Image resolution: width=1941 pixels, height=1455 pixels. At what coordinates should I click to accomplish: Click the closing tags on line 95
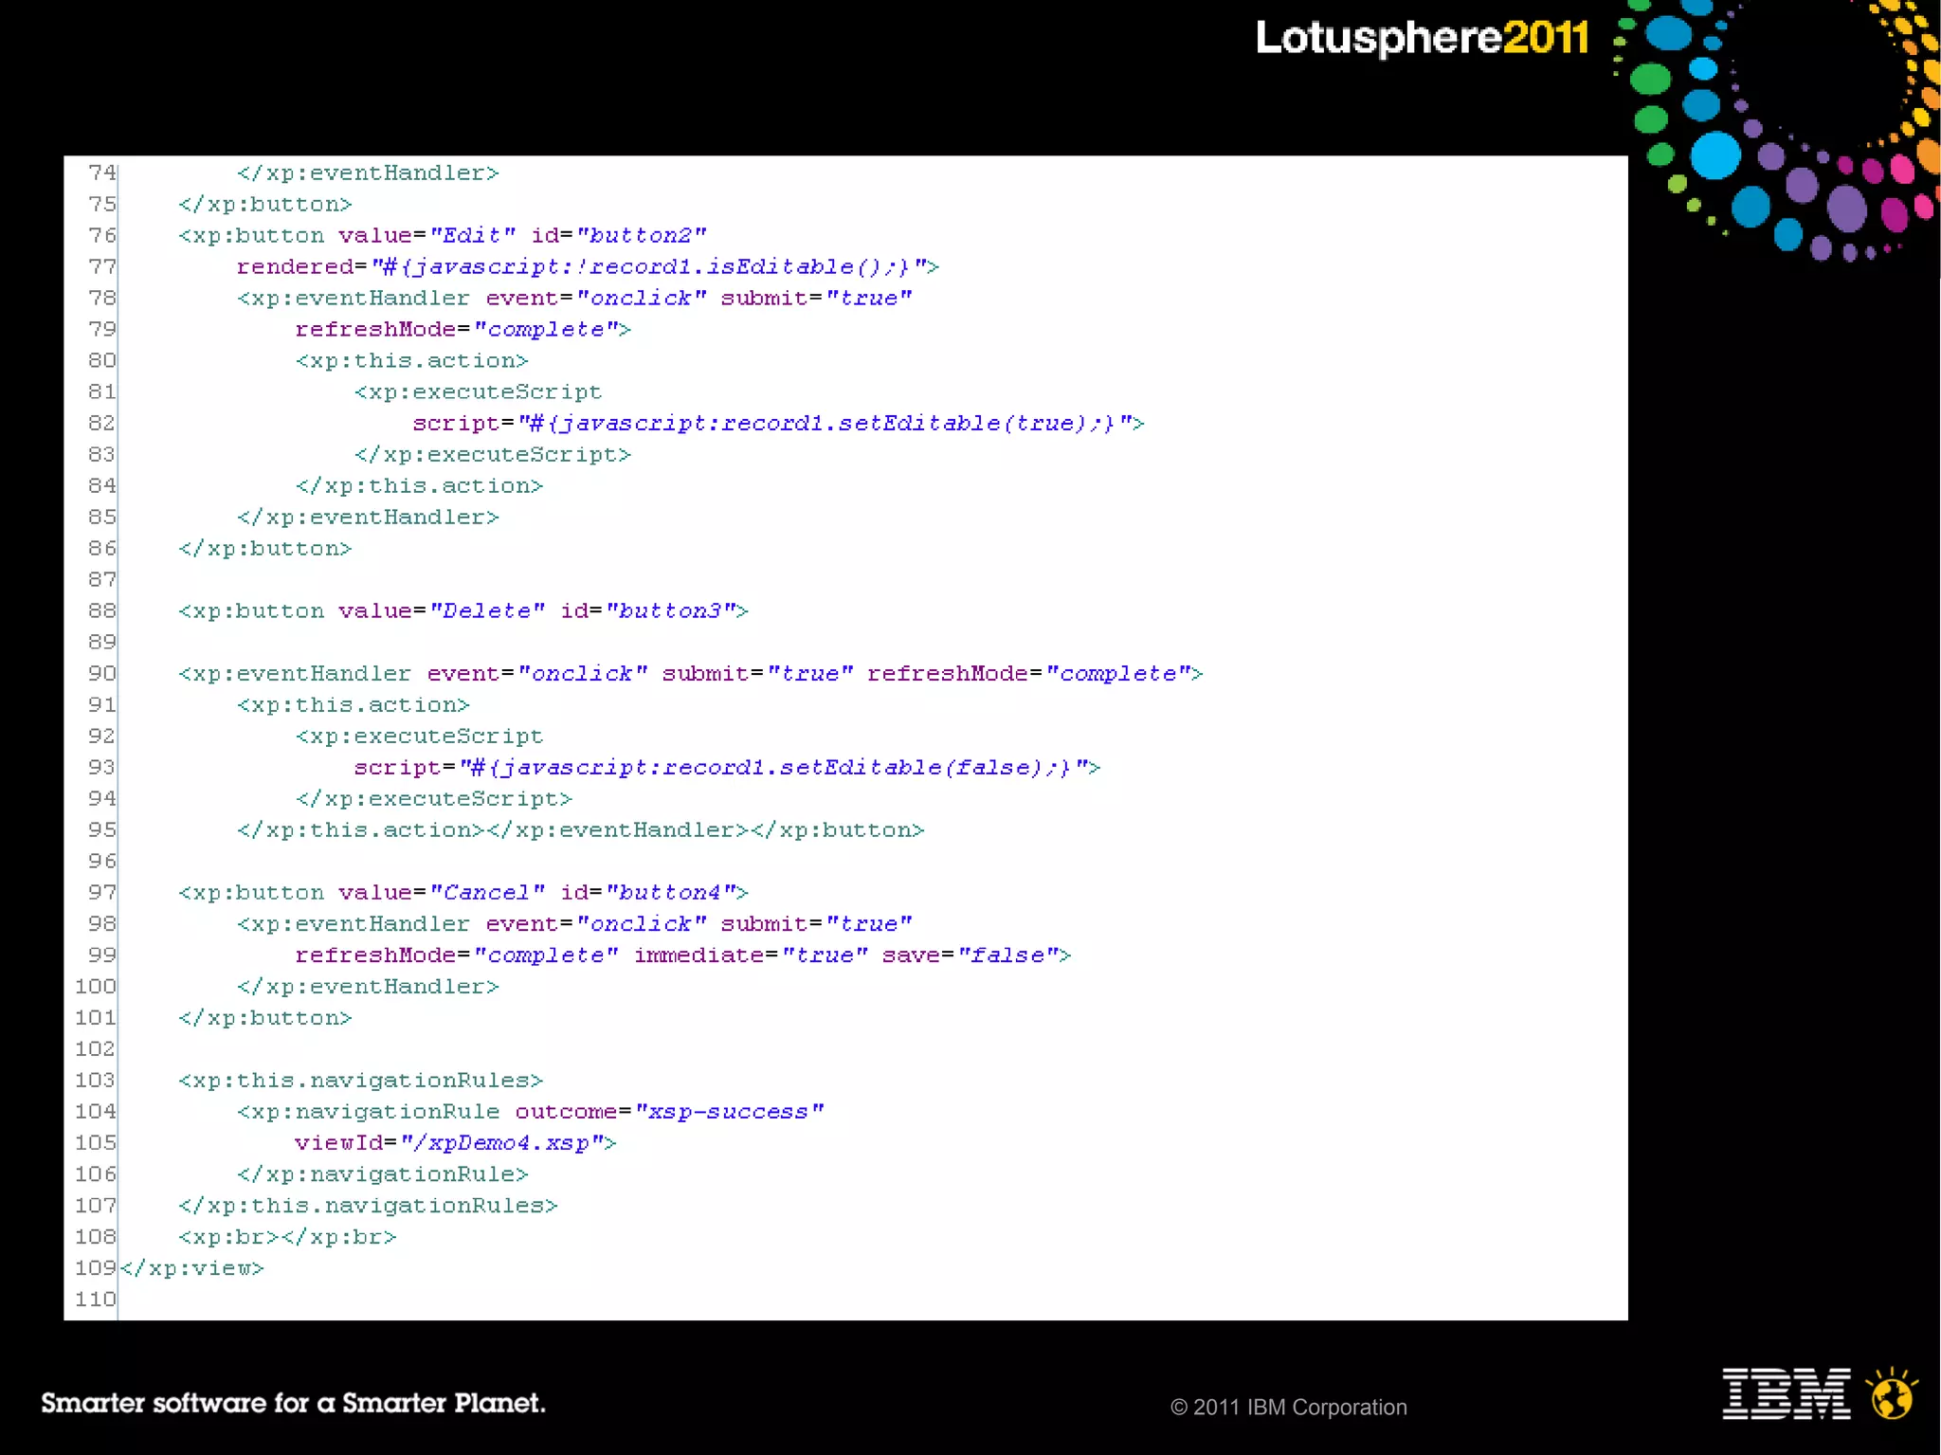pyautogui.click(x=580, y=829)
